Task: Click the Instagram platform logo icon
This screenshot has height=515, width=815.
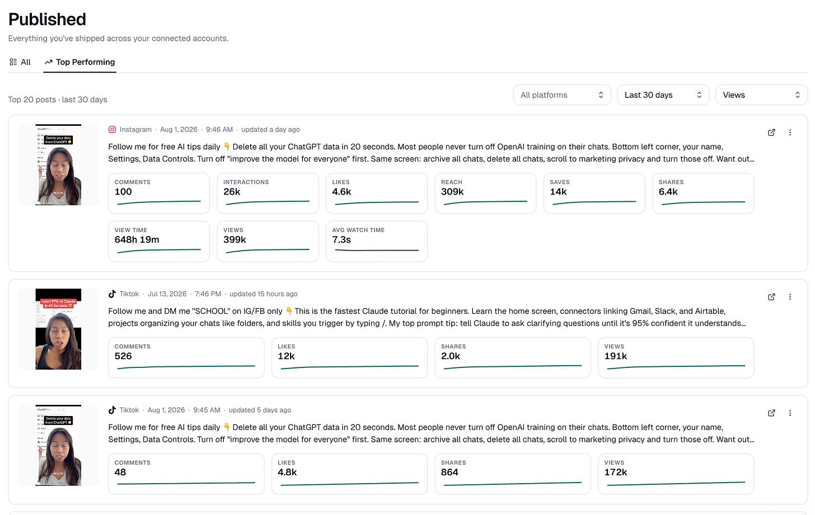Action: click(112, 129)
